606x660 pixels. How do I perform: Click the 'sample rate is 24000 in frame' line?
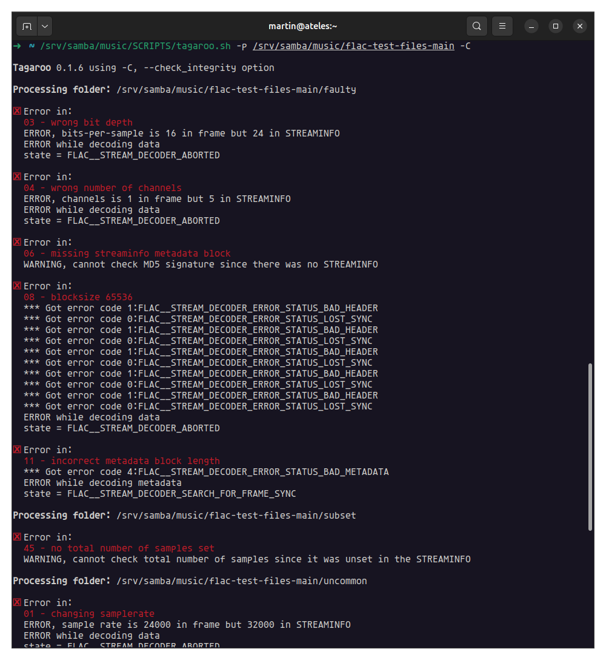[x=187, y=625]
